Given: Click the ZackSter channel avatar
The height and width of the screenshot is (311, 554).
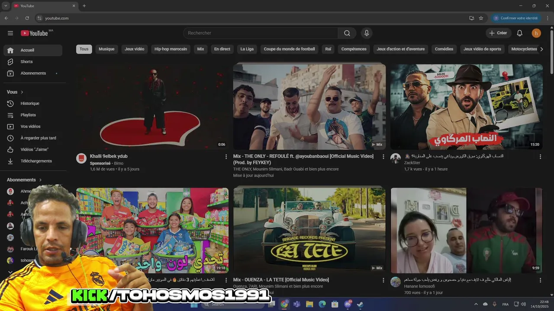Looking at the screenshot, I should tap(396, 158).
